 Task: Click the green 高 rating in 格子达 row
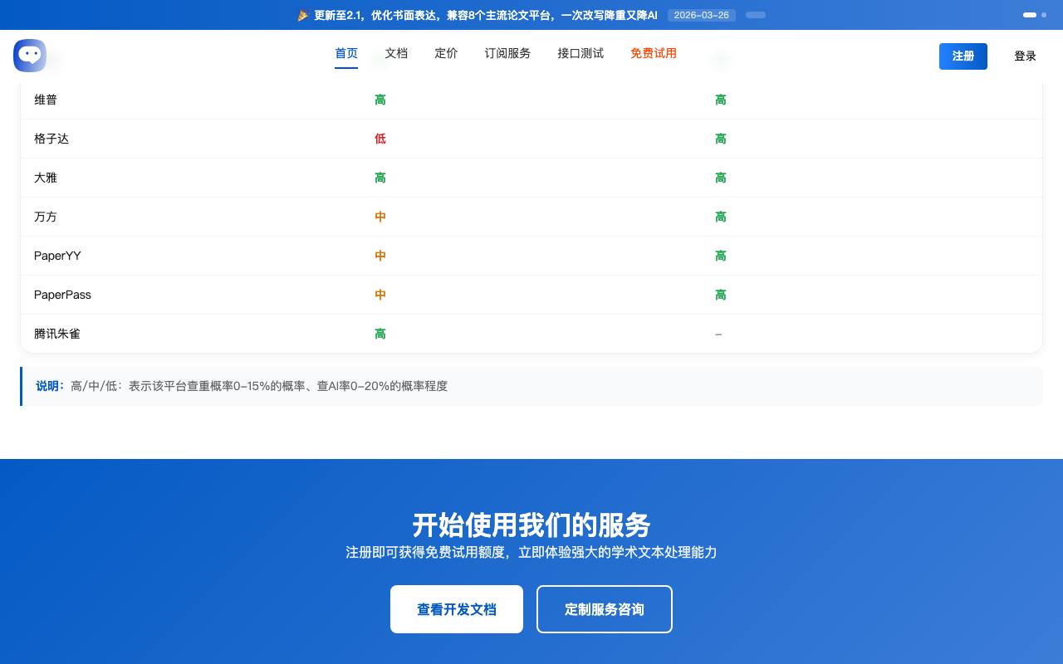721,139
